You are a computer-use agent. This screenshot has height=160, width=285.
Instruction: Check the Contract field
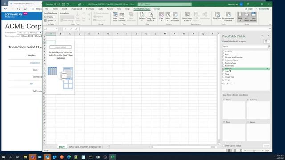point(224,52)
